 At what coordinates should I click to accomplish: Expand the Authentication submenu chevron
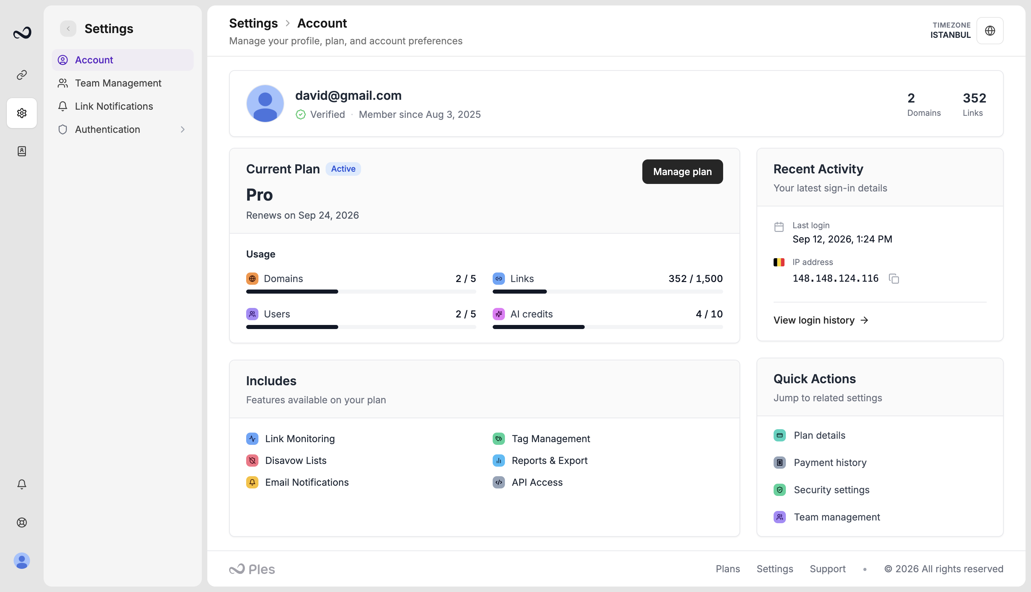tap(183, 130)
